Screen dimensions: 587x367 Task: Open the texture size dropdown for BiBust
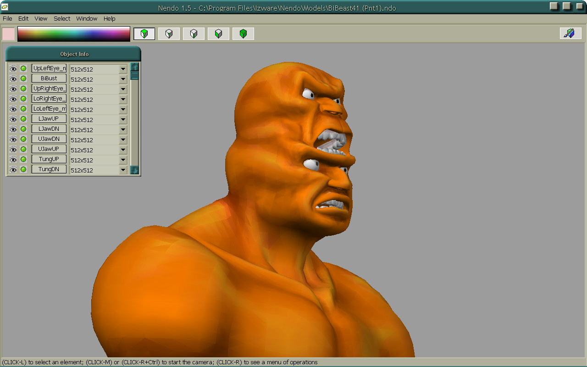coord(123,79)
